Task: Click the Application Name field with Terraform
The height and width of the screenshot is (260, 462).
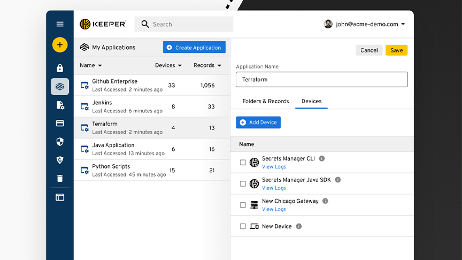Action: [x=322, y=80]
